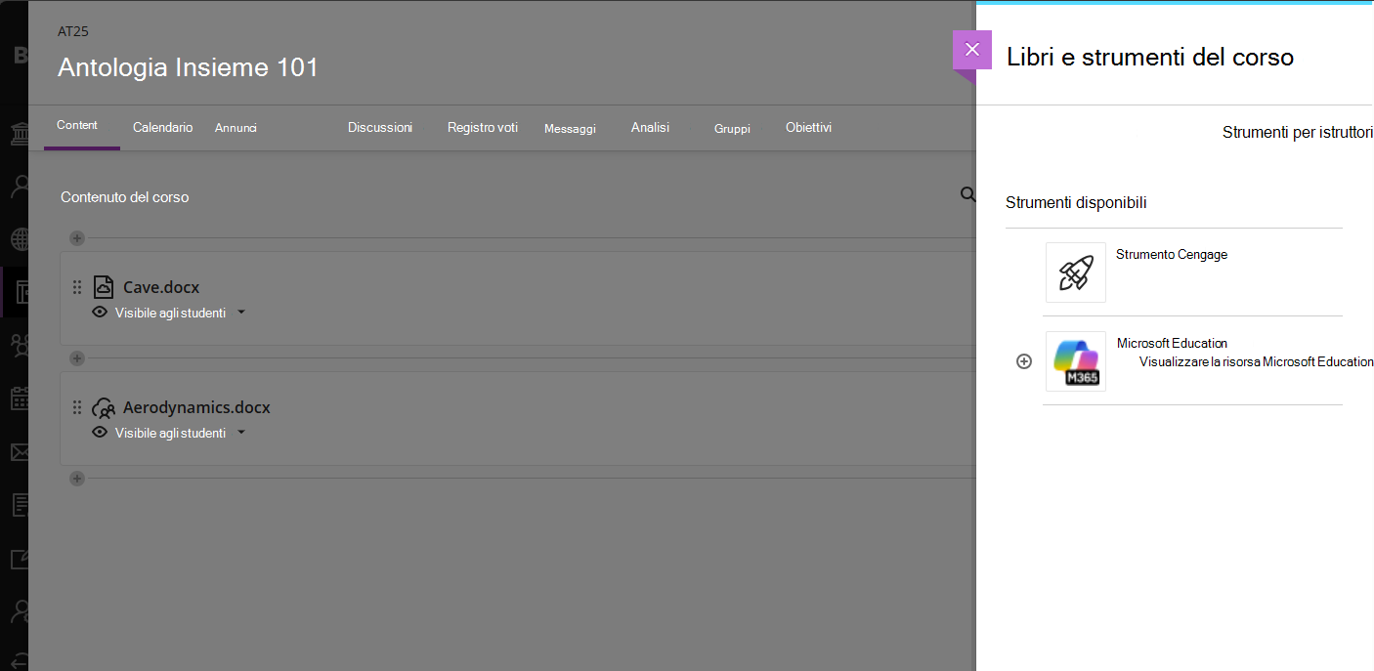Click the plus divider above Cave.docx
This screenshot has height=671, width=1374.
pos(77,238)
